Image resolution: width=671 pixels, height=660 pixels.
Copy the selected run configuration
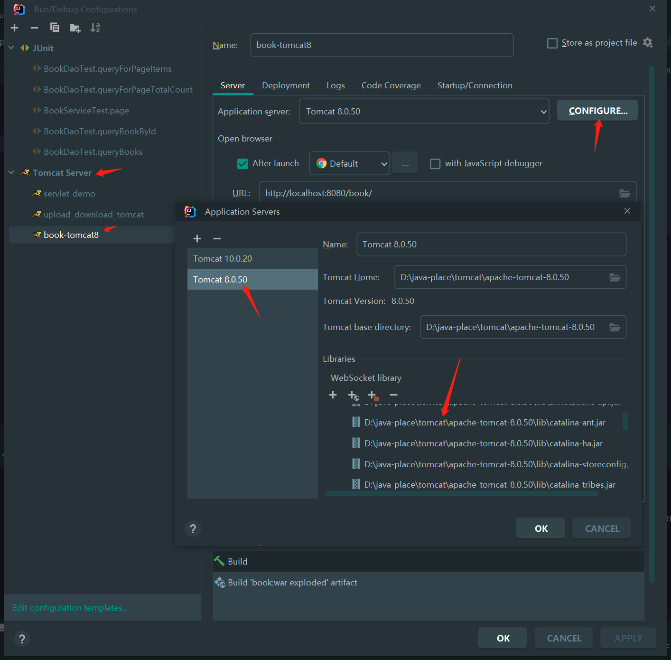click(x=55, y=28)
